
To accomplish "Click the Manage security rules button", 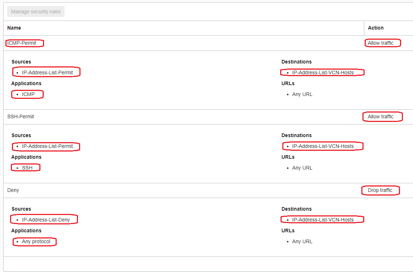I will (x=36, y=12).
